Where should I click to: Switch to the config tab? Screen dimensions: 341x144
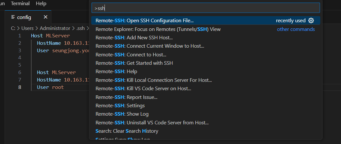tap(28, 17)
